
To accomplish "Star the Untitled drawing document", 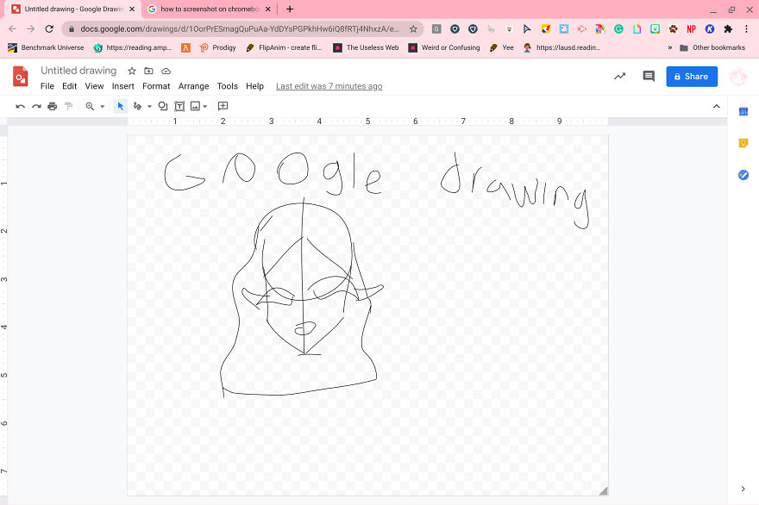I will click(x=131, y=71).
